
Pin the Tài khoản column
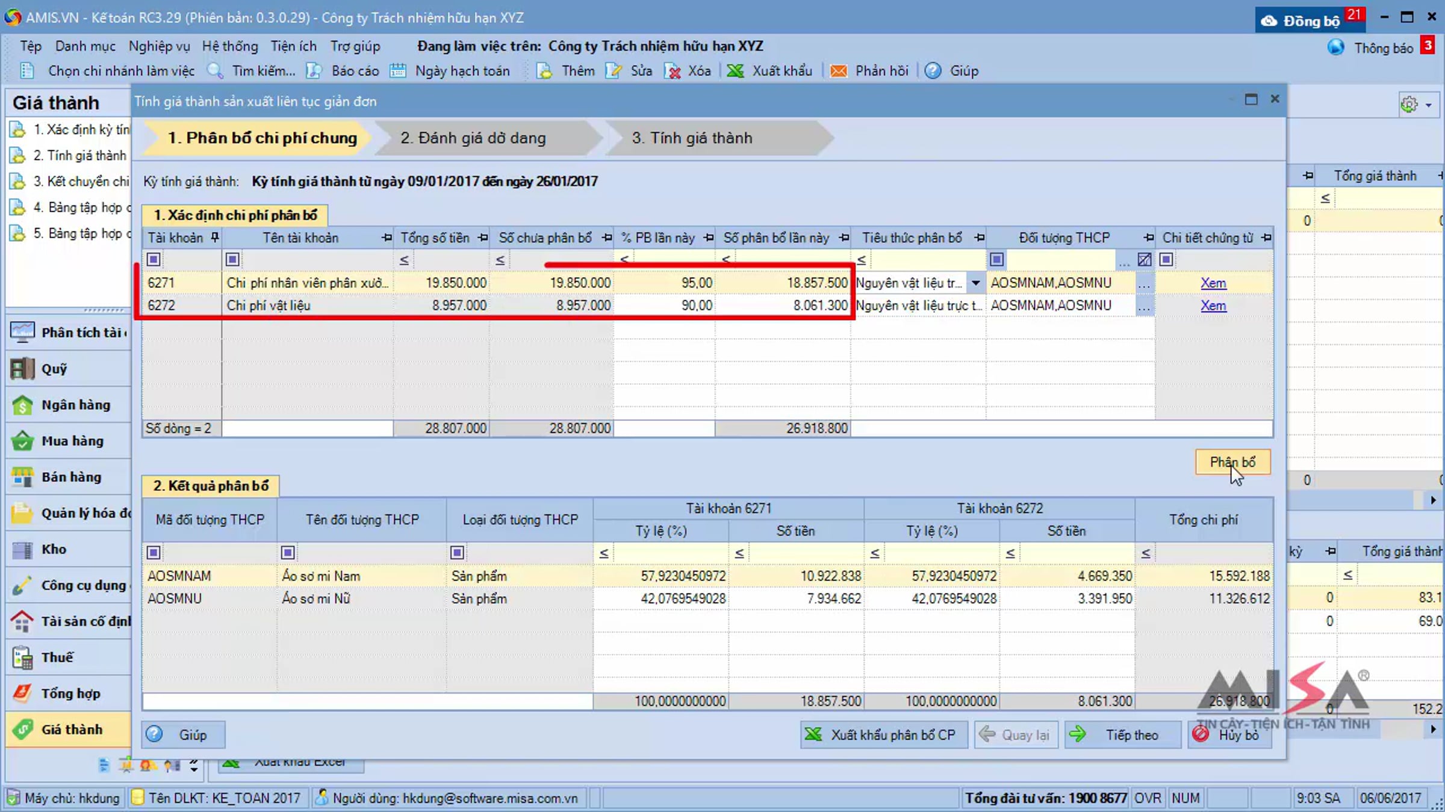coord(214,238)
